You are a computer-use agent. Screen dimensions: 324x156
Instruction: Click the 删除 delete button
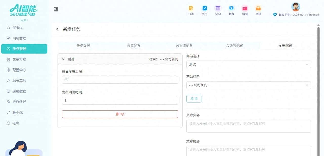120,114
